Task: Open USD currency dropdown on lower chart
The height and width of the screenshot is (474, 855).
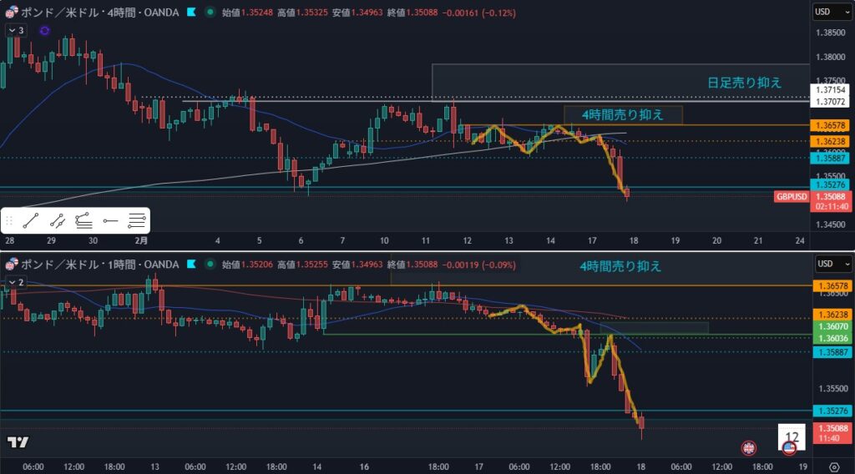Action: click(832, 265)
